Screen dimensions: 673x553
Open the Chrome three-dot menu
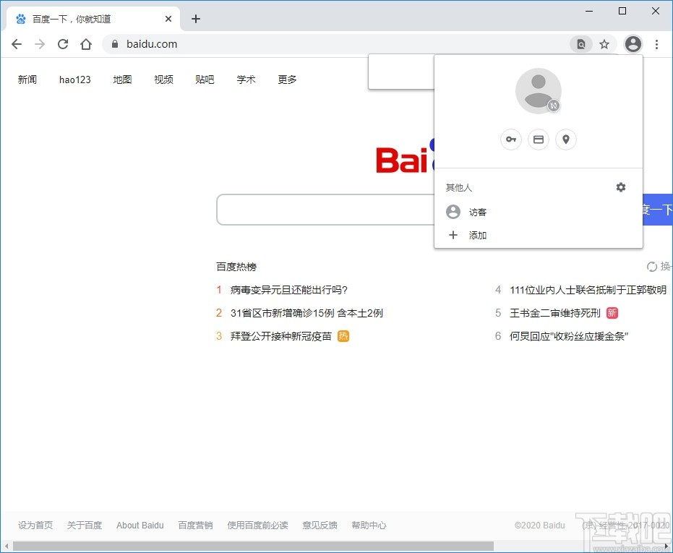[x=656, y=44]
